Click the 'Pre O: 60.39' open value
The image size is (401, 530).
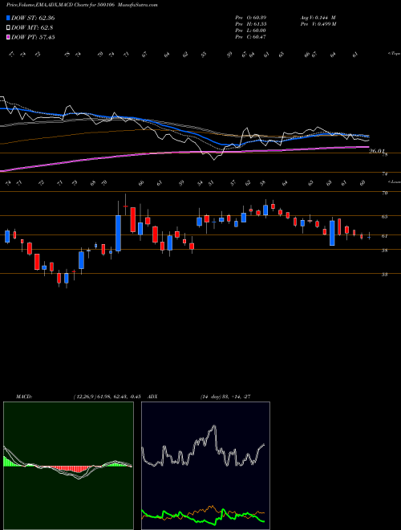(251, 17)
